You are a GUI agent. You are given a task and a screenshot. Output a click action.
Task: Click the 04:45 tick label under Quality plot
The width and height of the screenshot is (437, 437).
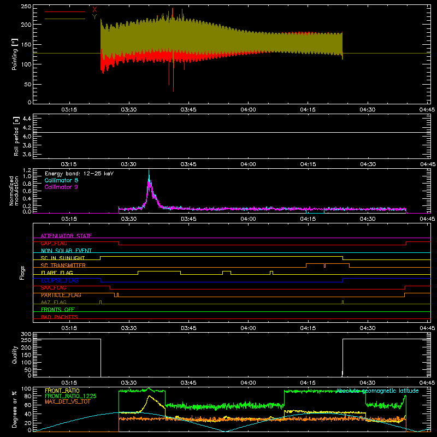coord(427,383)
